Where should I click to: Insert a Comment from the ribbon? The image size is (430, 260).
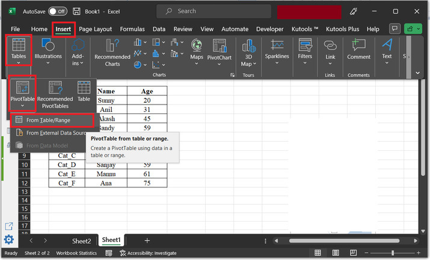(x=358, y=50)
